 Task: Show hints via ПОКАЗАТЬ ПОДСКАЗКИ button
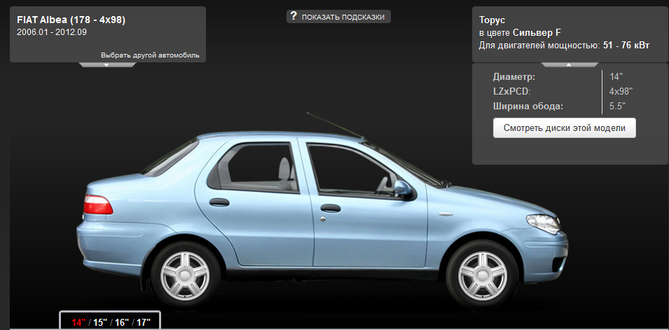point(339,17)
